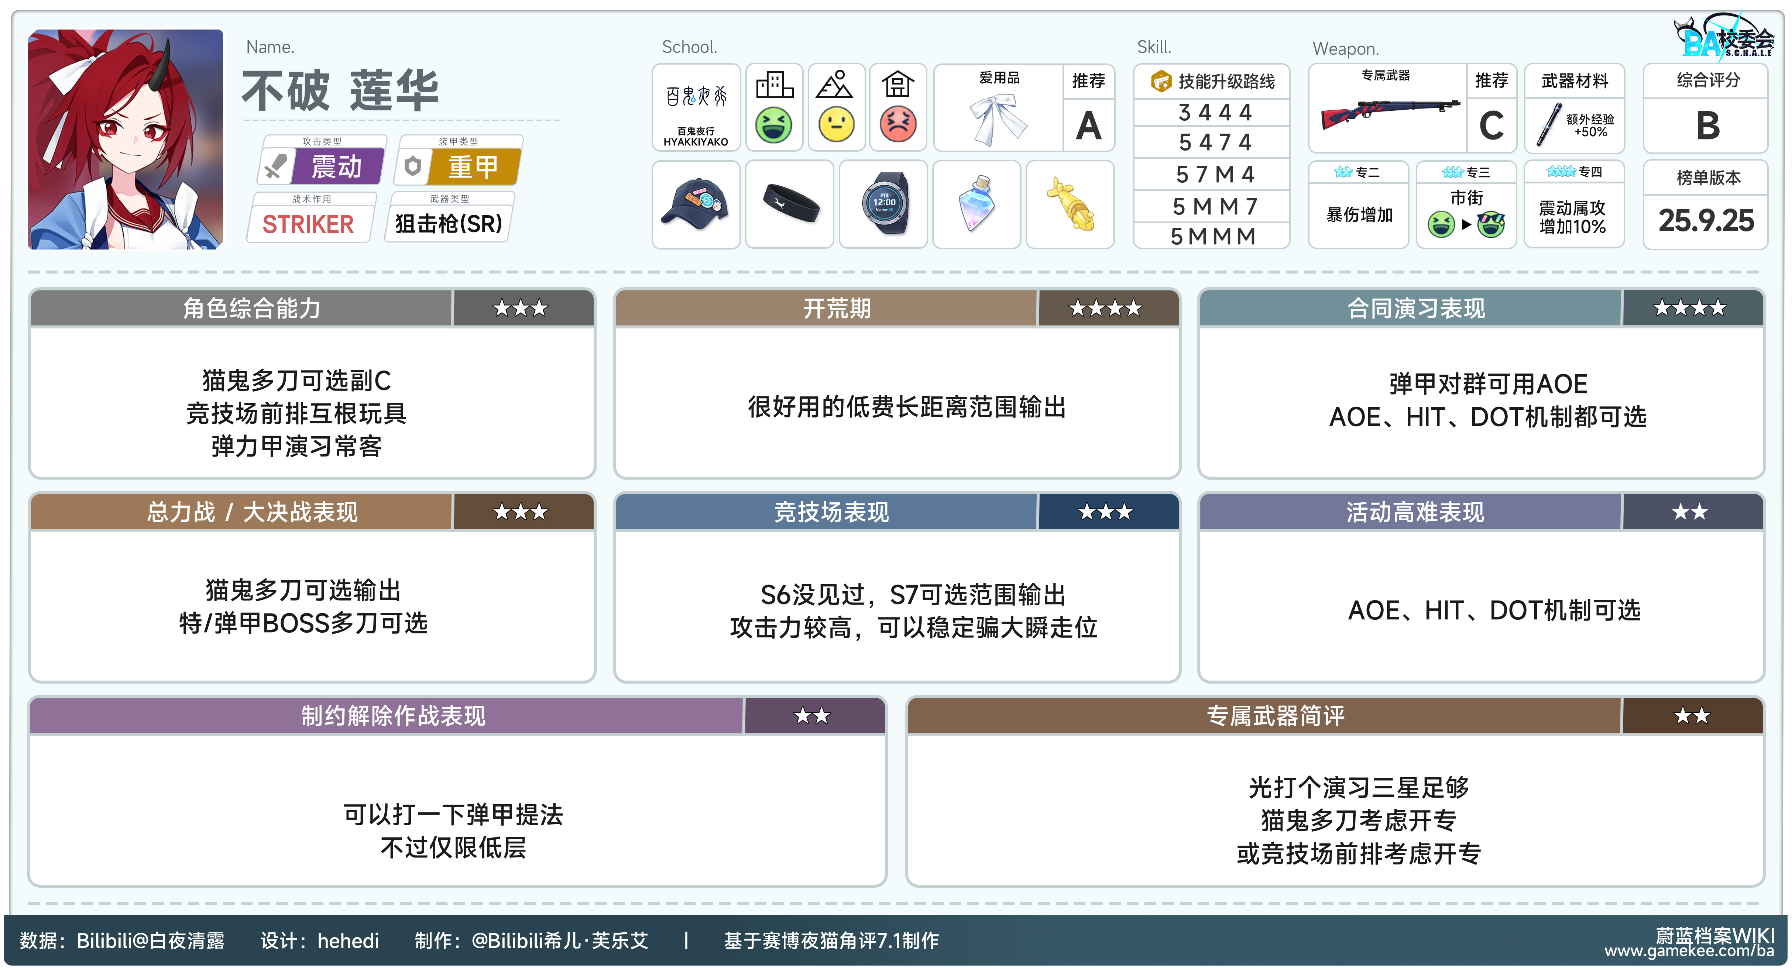Image resolution: width=1792 pixels, height=970 pixels.
Task: Open the character portrait of 不破 莲华
Action: tap(125, 139)
